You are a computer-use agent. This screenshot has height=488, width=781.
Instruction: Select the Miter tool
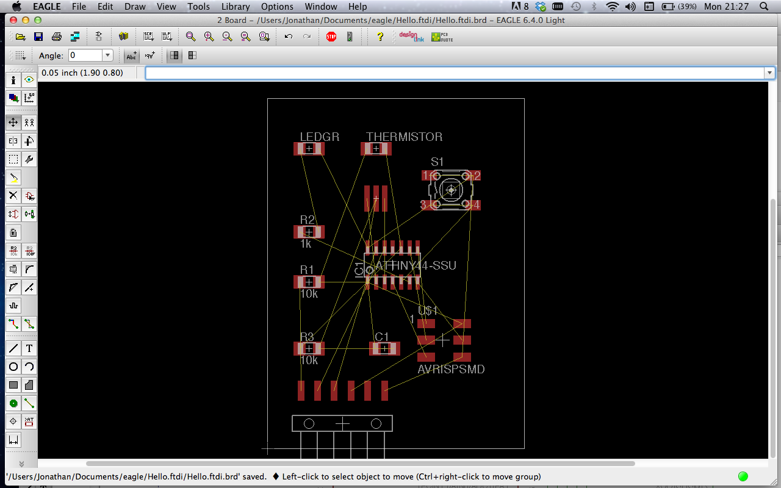[x=29, y=269]
